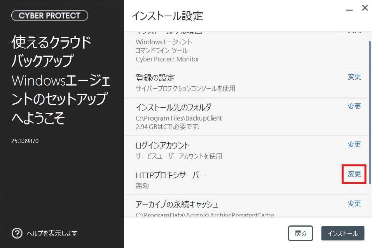Click the 登録の設定 heading
Screen dimensions: 372x248
coord(155,78)
